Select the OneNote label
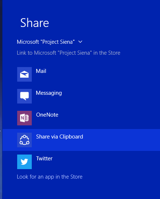The image size is (160, 199). (47, 115)
